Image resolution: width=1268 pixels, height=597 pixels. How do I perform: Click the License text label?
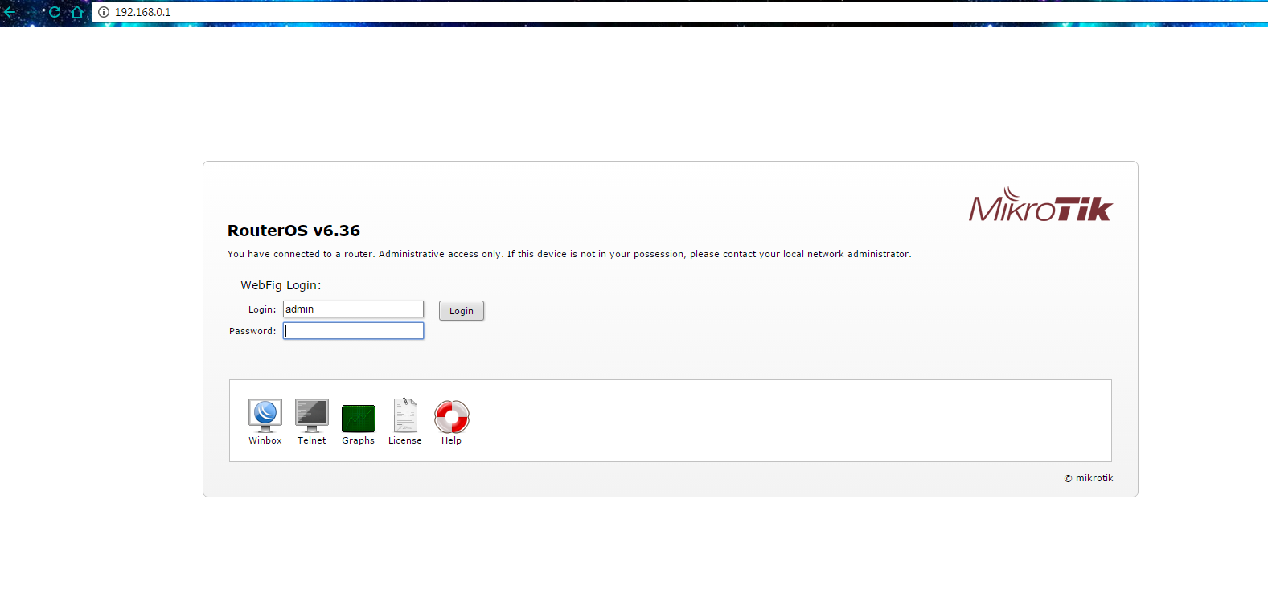coord(405,440)
